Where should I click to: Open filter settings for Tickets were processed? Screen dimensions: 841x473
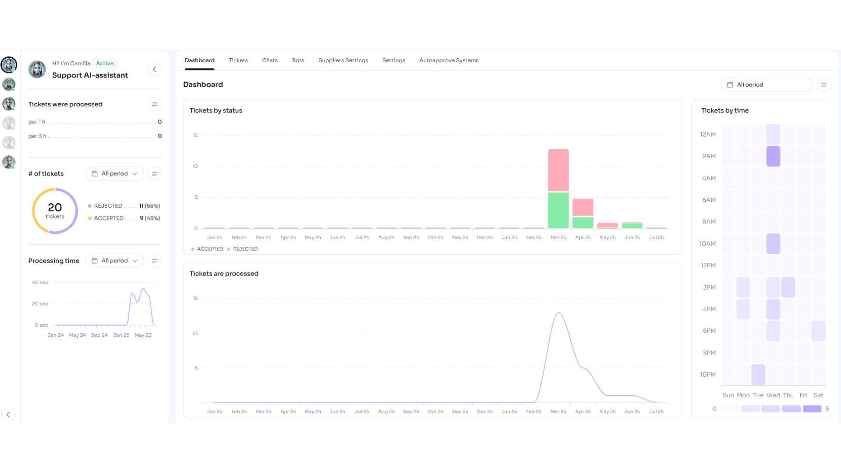(x=155, y=104)
